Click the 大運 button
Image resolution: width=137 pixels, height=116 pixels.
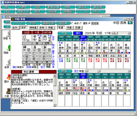tap(65, 33)
